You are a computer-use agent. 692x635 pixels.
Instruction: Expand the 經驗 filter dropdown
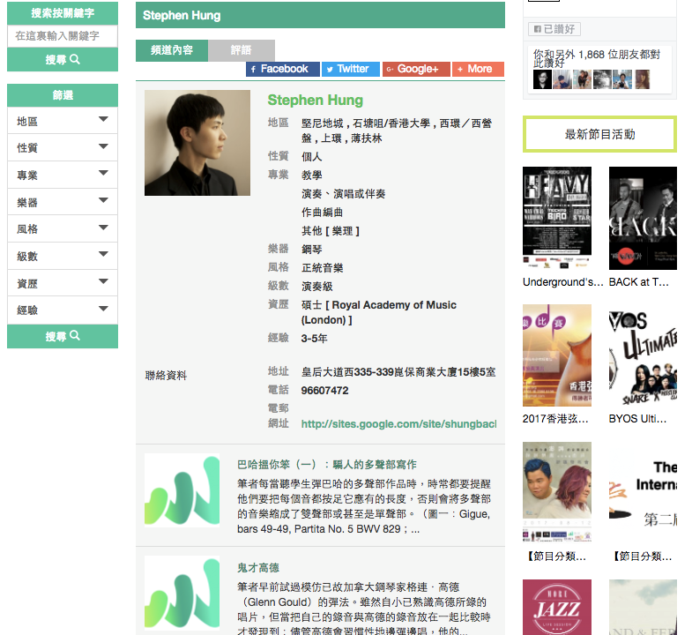coord(63,310)
